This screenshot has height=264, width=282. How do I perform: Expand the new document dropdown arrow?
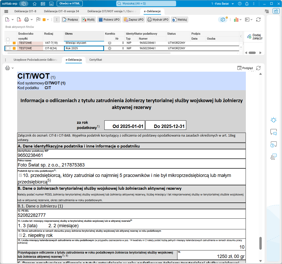click(x=12, y=20)
